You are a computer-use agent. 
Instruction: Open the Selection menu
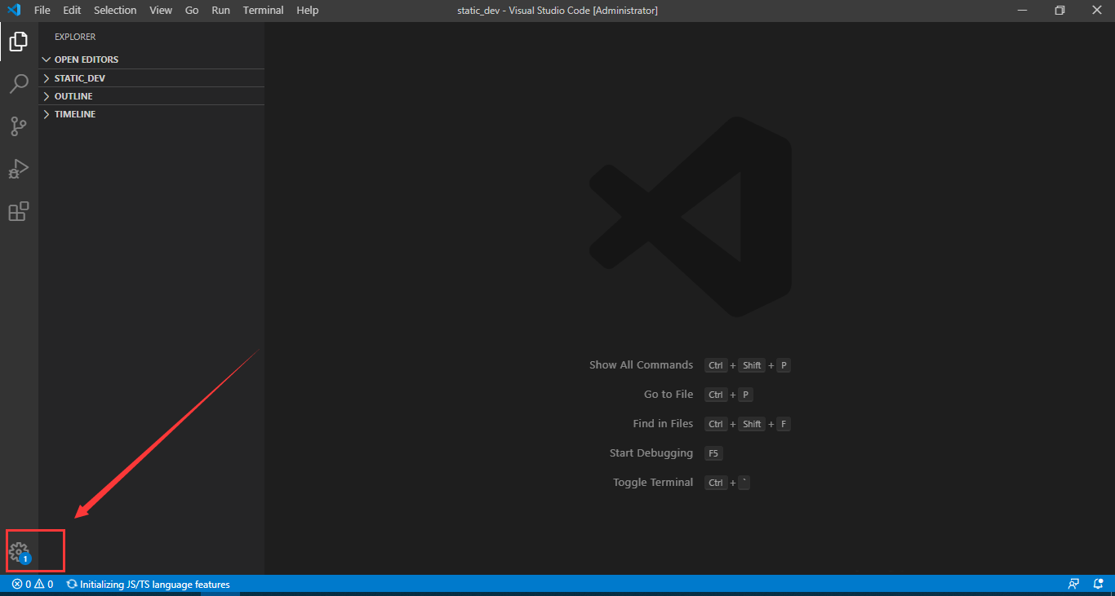click(115, 11)
